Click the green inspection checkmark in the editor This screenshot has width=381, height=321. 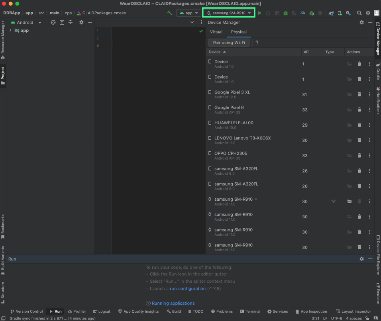[201, 31]
